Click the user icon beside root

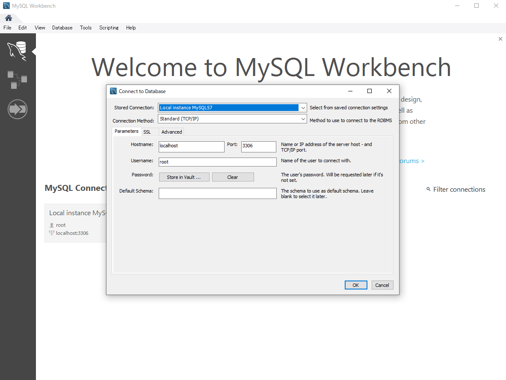point(52,225)
